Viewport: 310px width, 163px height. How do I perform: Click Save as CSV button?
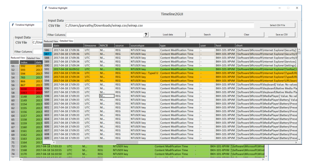coord(282,34)
